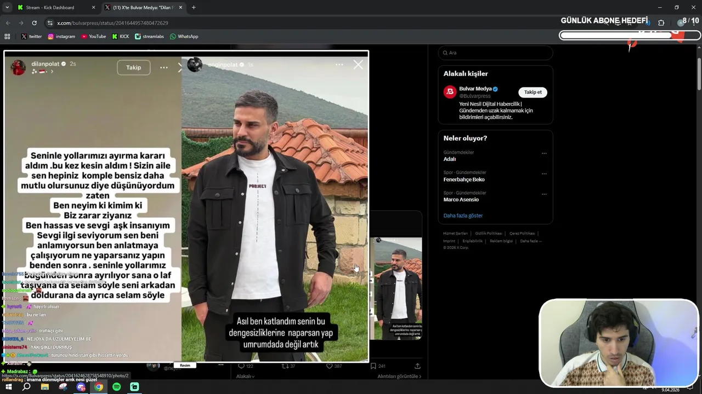Open the YouTube bookmark
The width and height of the screenshot is (702, 394).
pyautogui.click(x=94, y=37)
